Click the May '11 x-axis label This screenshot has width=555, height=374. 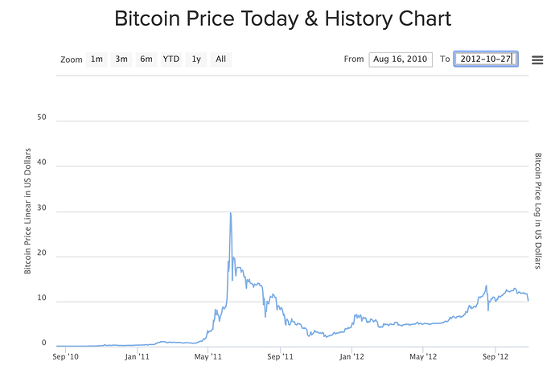pos(208,356)
